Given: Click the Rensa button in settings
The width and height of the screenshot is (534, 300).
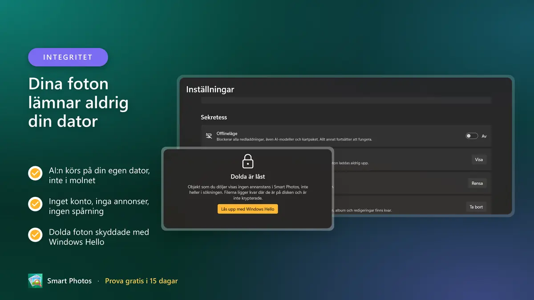Looking at the screenshot, I should 477,183.
